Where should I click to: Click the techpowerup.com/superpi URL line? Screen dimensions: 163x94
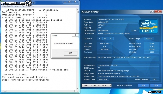point(26,80)
